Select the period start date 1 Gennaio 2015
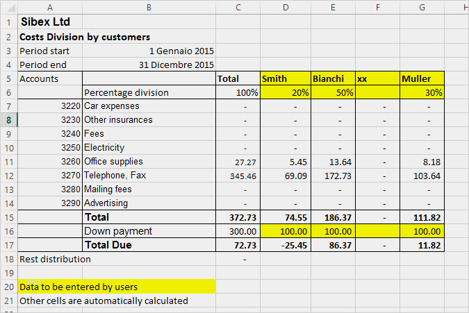 [149, 51]
